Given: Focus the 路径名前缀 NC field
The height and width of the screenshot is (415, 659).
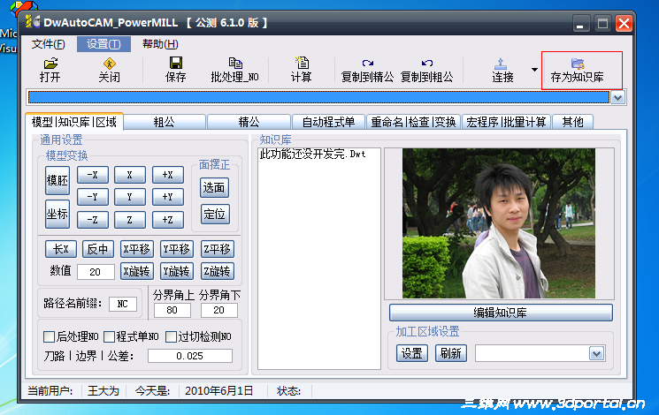Looking at the screenshot, I should coord(122,304).
